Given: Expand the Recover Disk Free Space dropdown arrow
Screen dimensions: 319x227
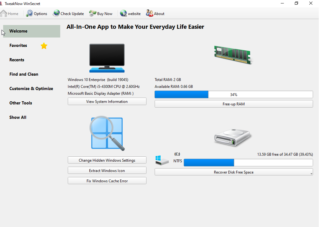Looking at the screenshot, I should pos(311,174).
